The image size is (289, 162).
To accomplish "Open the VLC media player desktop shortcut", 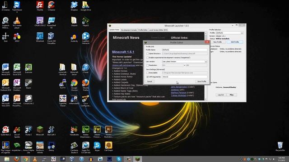I will tap(17, 22).
